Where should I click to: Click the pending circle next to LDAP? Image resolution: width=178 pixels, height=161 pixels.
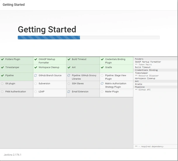pyautogui.click(x=36, y=92)
